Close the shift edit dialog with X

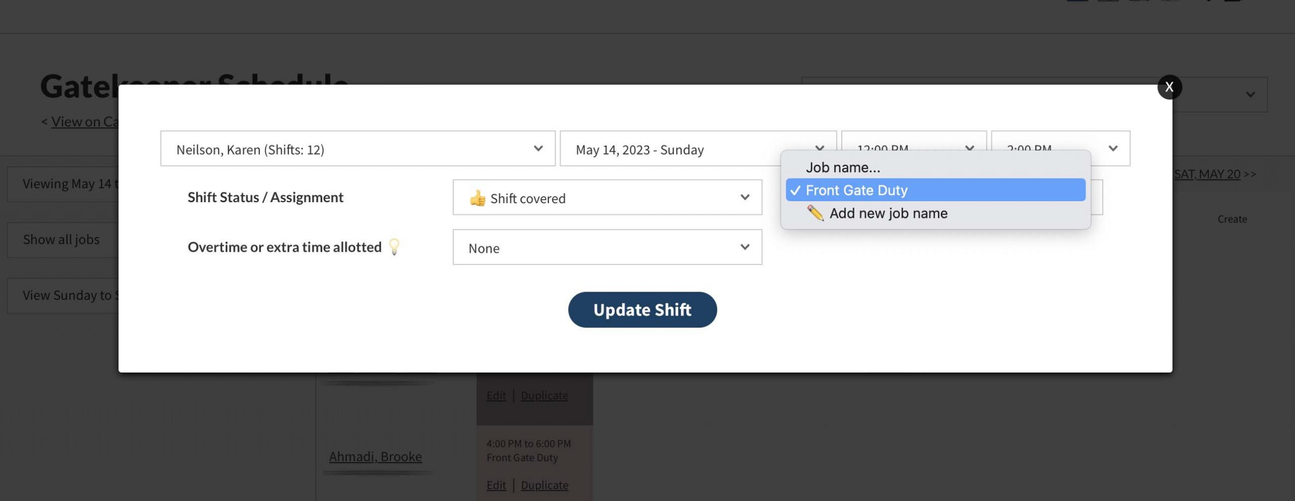[x=1169, y=87]
